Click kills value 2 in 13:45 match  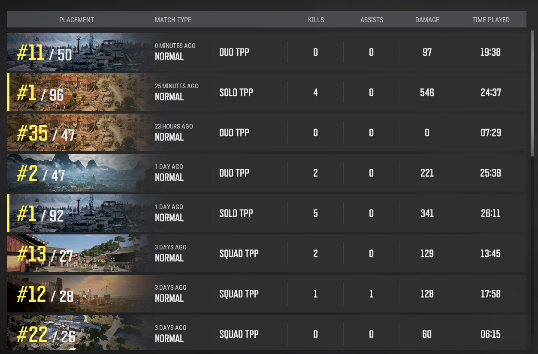click(x=316, y=254)
